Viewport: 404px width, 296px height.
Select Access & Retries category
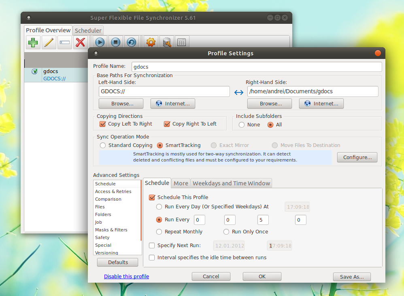pyautogui.click(x=117, y=191)
